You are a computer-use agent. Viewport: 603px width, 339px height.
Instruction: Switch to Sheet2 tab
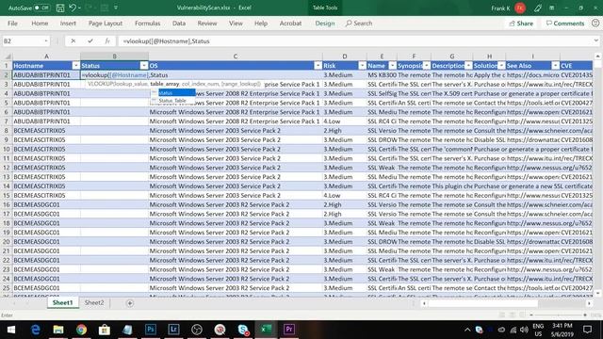point(94,303)
